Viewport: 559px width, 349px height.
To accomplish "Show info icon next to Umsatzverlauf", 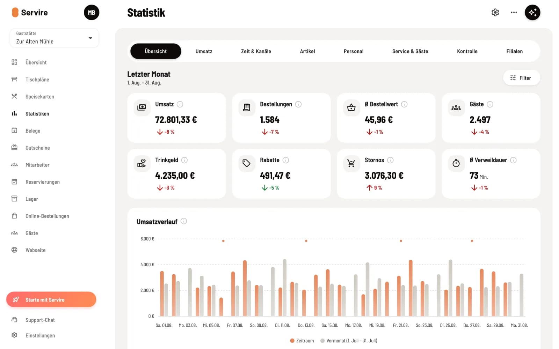I will pos(184,221).
